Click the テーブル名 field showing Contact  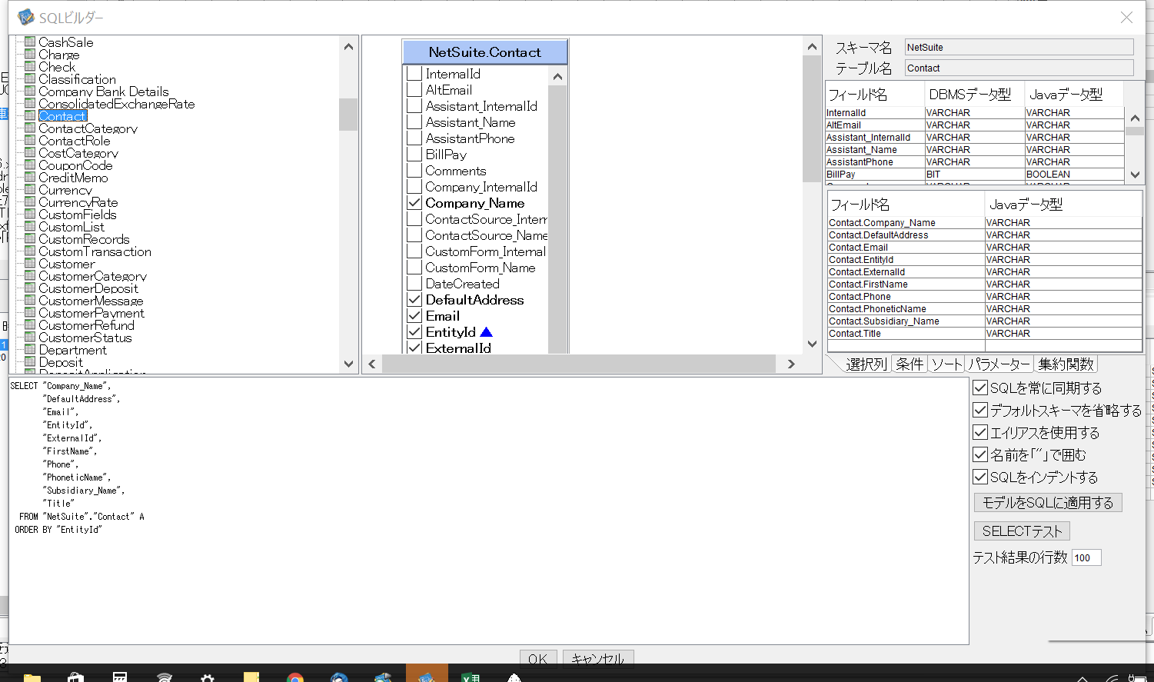click(x=1019, y=68)
